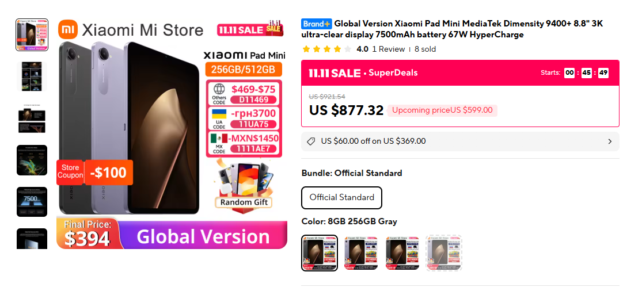Viewport: 627px width, 291px height.
Task: Select the first color swatch 8GB 256GB Gray
Action: coord(320,253)
